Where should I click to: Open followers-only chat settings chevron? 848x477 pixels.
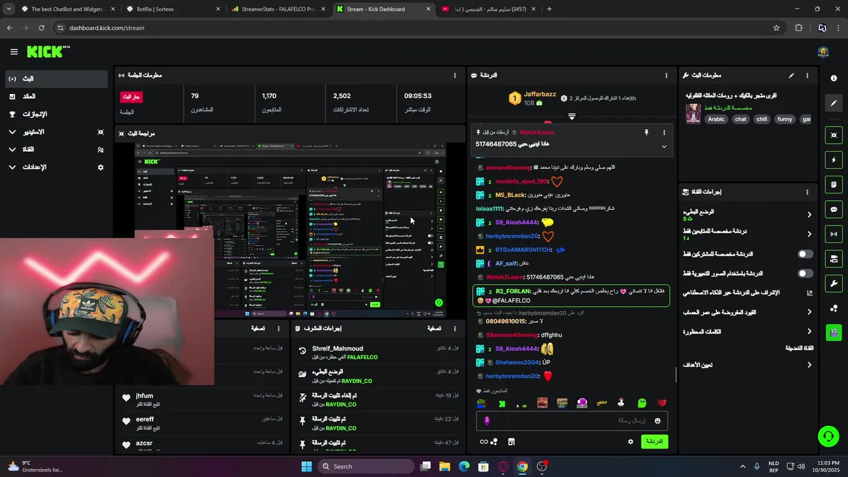(x=809, y=234)
